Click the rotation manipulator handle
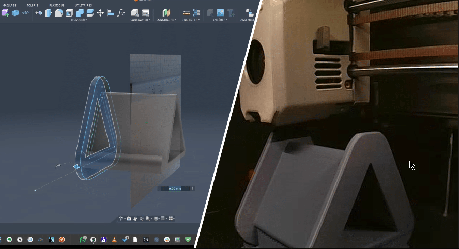 pos(58,166)
